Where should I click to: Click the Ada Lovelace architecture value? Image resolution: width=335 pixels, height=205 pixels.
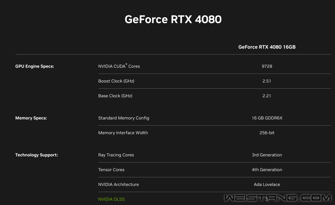pos(267,184)
